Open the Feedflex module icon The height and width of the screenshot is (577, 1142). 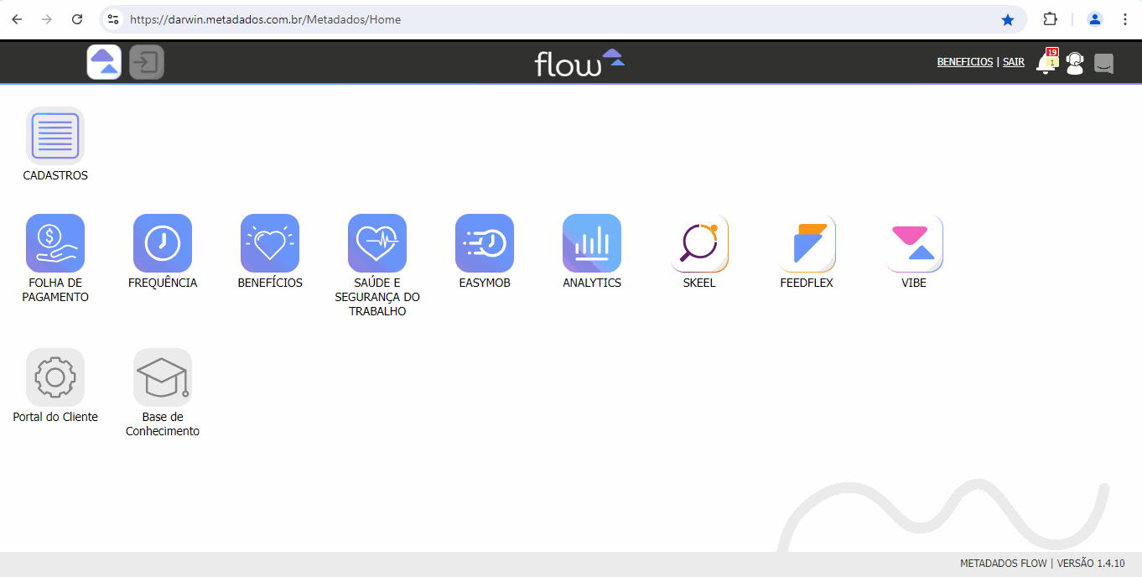807,243
